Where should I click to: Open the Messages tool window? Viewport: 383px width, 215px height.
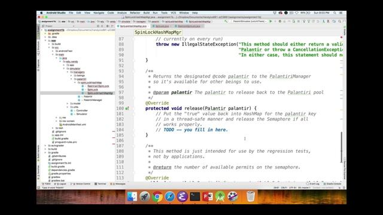pyautogui.click(x=118, y=184)
